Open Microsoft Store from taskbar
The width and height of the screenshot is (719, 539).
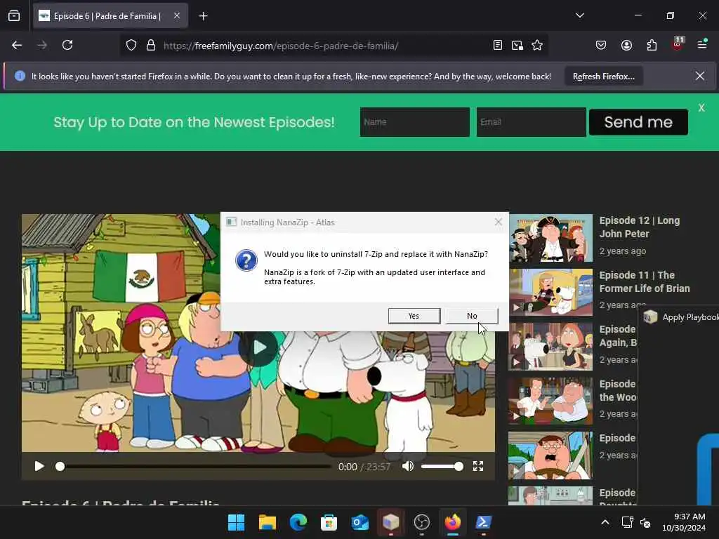click(x=329, y=522)
